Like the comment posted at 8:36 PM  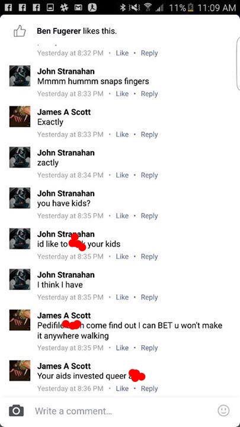pos(122,388)
